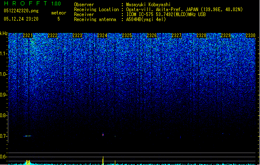Click the 2325 time marker
The width and height of the screenshot is (260, 165).
(127, 35)
